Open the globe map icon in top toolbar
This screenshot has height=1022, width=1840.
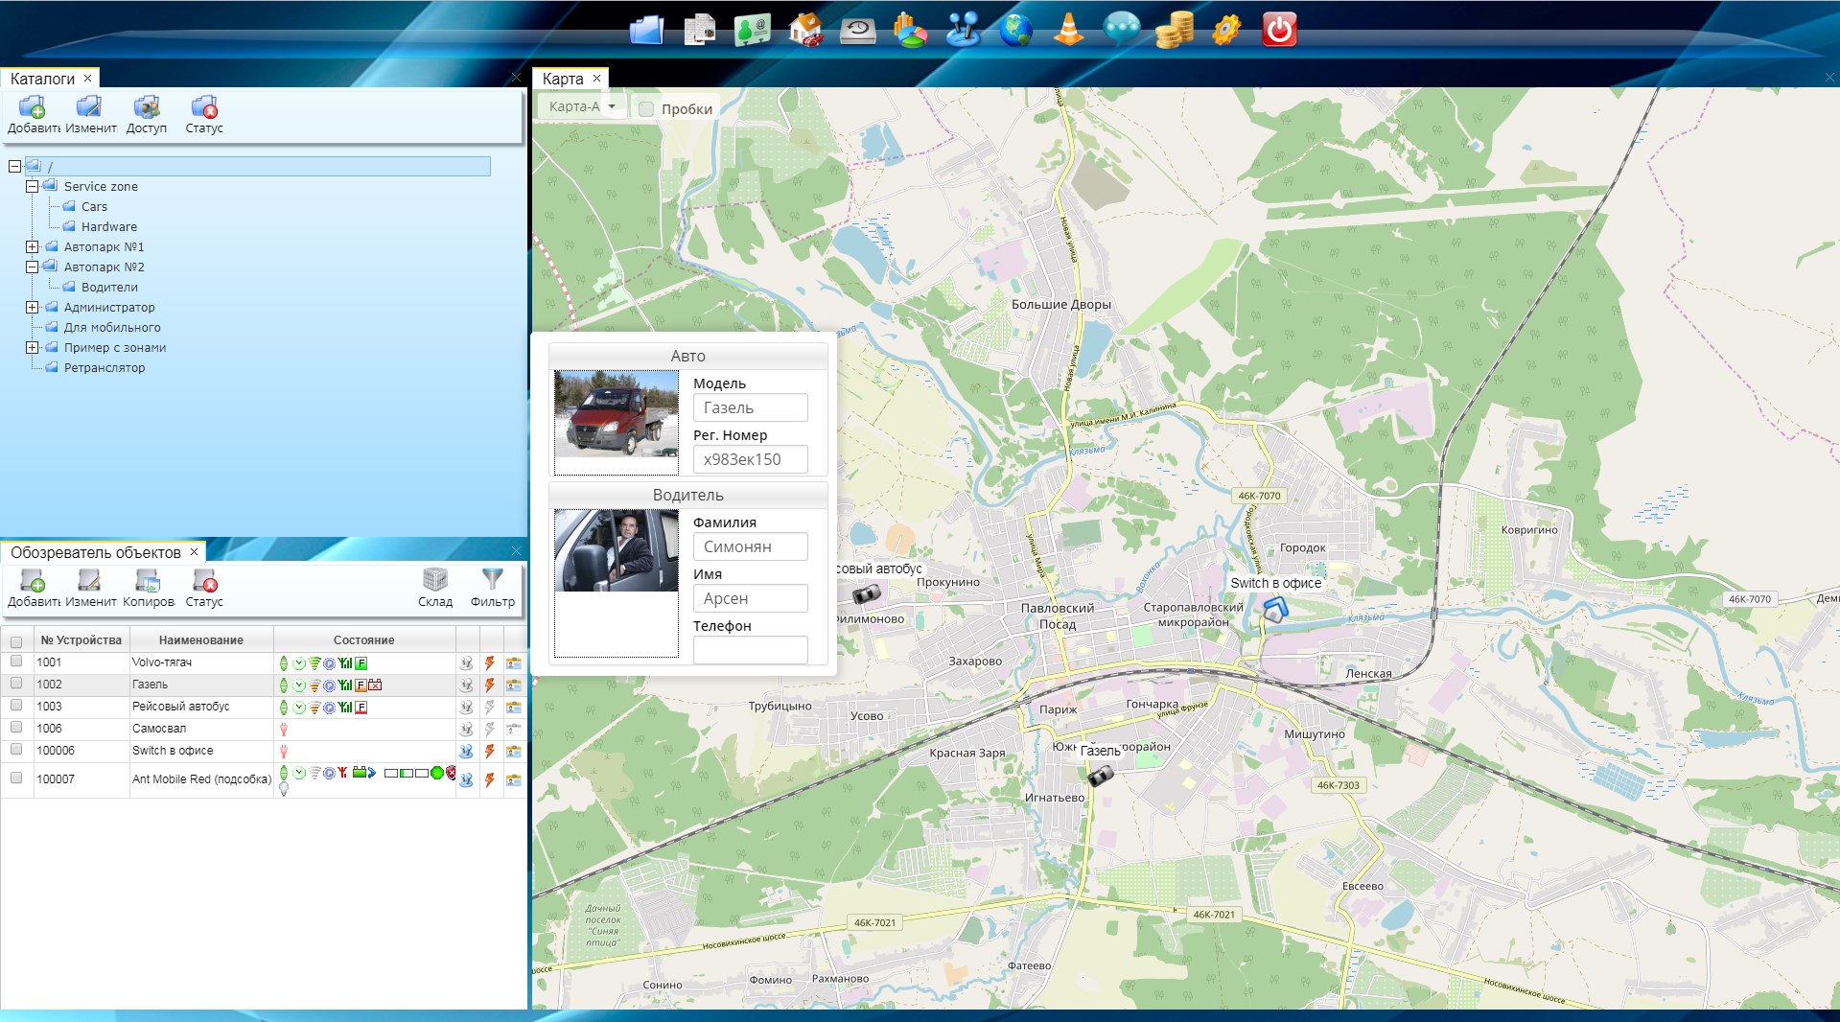tap(1015, 30)
